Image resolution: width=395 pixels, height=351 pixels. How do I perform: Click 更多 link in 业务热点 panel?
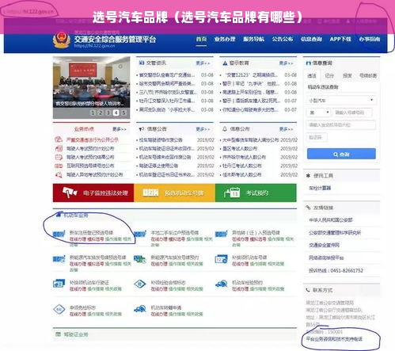tap(120, 129)
